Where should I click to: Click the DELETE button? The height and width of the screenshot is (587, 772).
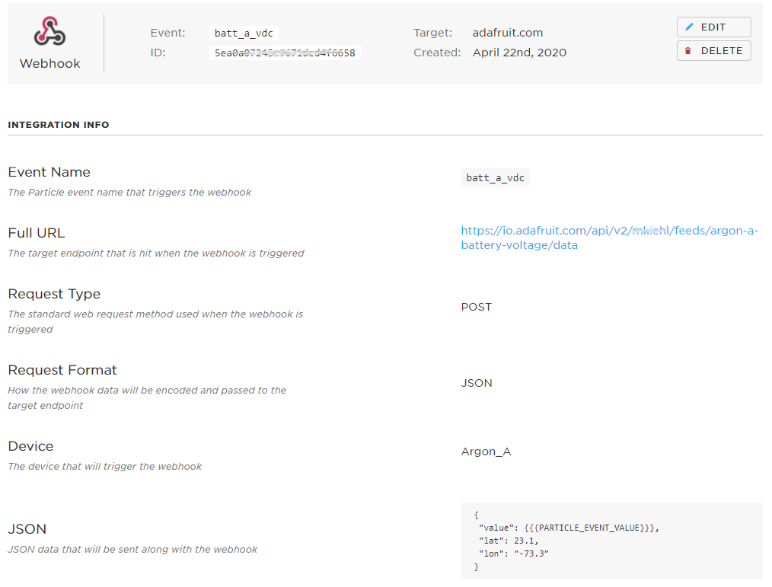tap(713, 51)
